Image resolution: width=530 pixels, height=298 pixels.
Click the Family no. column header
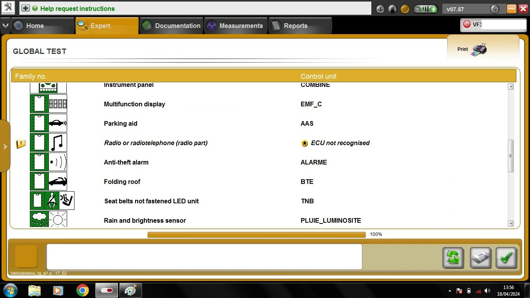click(x=31, y=76)
